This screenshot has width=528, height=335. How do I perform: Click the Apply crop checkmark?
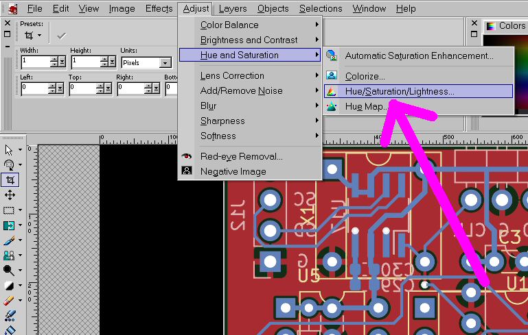click(62, 35)
